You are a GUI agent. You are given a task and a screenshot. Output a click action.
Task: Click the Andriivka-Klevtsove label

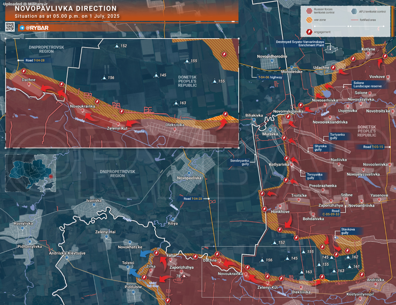(67, 253)
